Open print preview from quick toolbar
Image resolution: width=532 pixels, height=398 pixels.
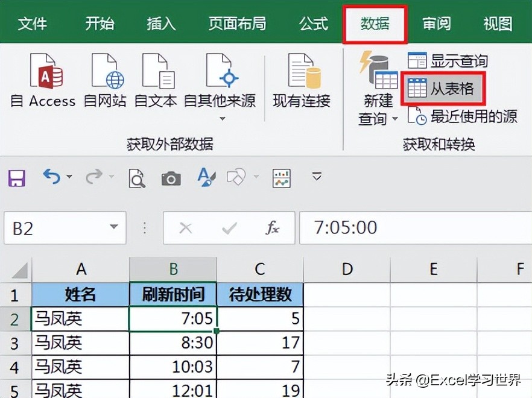[x=137, y=178]
